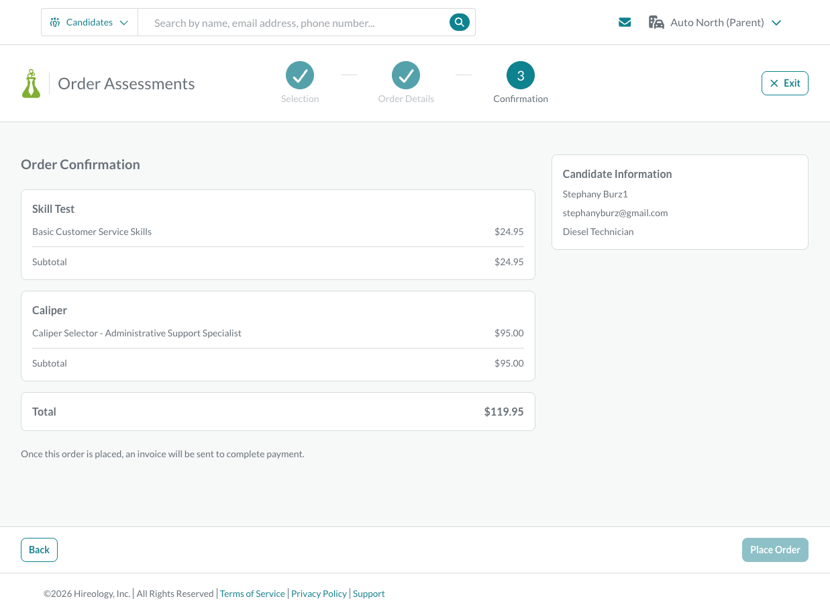830x609 pixels.
Task: Click the Total label
Action: tap(44, 412)
